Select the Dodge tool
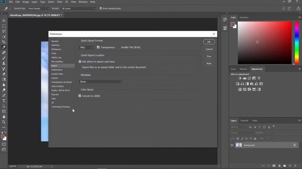302x169 pixels. pyautogui.click(x=4, y=90)
